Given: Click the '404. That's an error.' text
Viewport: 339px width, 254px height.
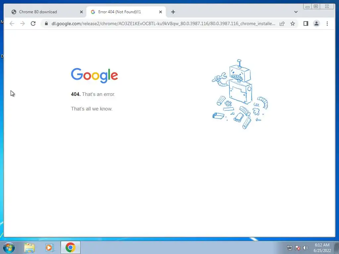Looking at the screenshot, I should click(x=93, y=94).
